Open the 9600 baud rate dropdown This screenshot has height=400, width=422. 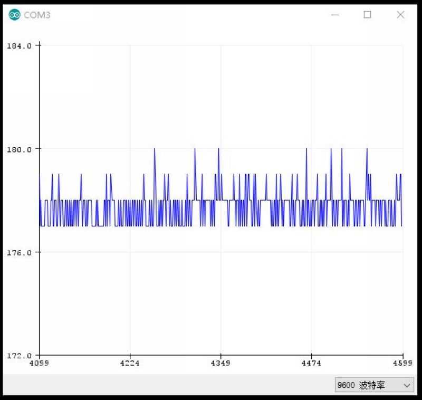click(374, 385)
